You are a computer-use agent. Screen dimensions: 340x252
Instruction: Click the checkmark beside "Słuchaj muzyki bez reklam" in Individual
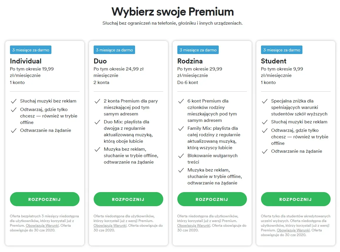tap(14, 101)
